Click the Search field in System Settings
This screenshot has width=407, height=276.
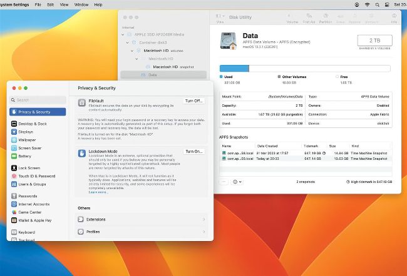(x=38, y=100)
